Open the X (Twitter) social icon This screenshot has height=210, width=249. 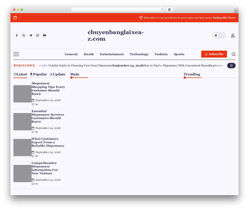(24, 35)
